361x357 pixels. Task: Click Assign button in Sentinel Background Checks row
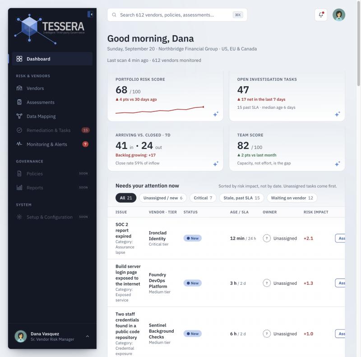tap(340, 334)
